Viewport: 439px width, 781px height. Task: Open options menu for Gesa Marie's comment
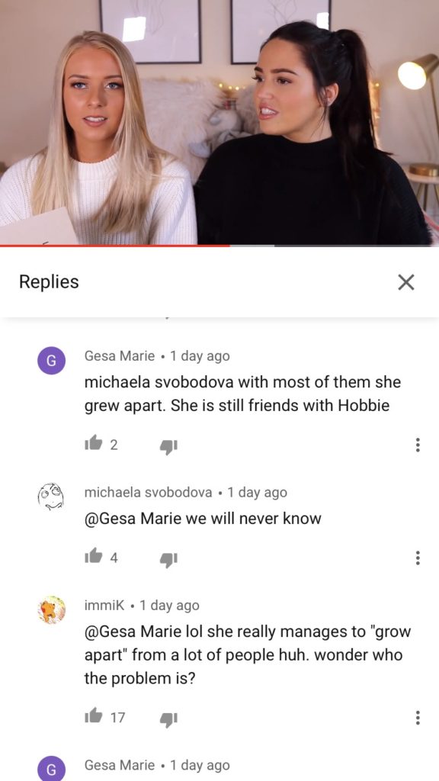[418, 445]
